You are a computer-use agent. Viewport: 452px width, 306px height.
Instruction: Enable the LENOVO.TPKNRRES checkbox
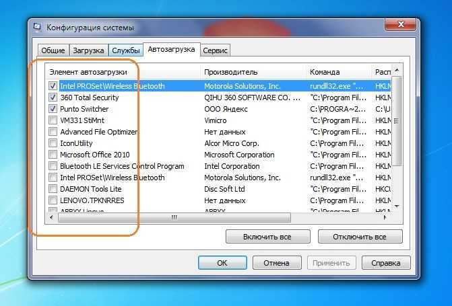tap(53, 200)
